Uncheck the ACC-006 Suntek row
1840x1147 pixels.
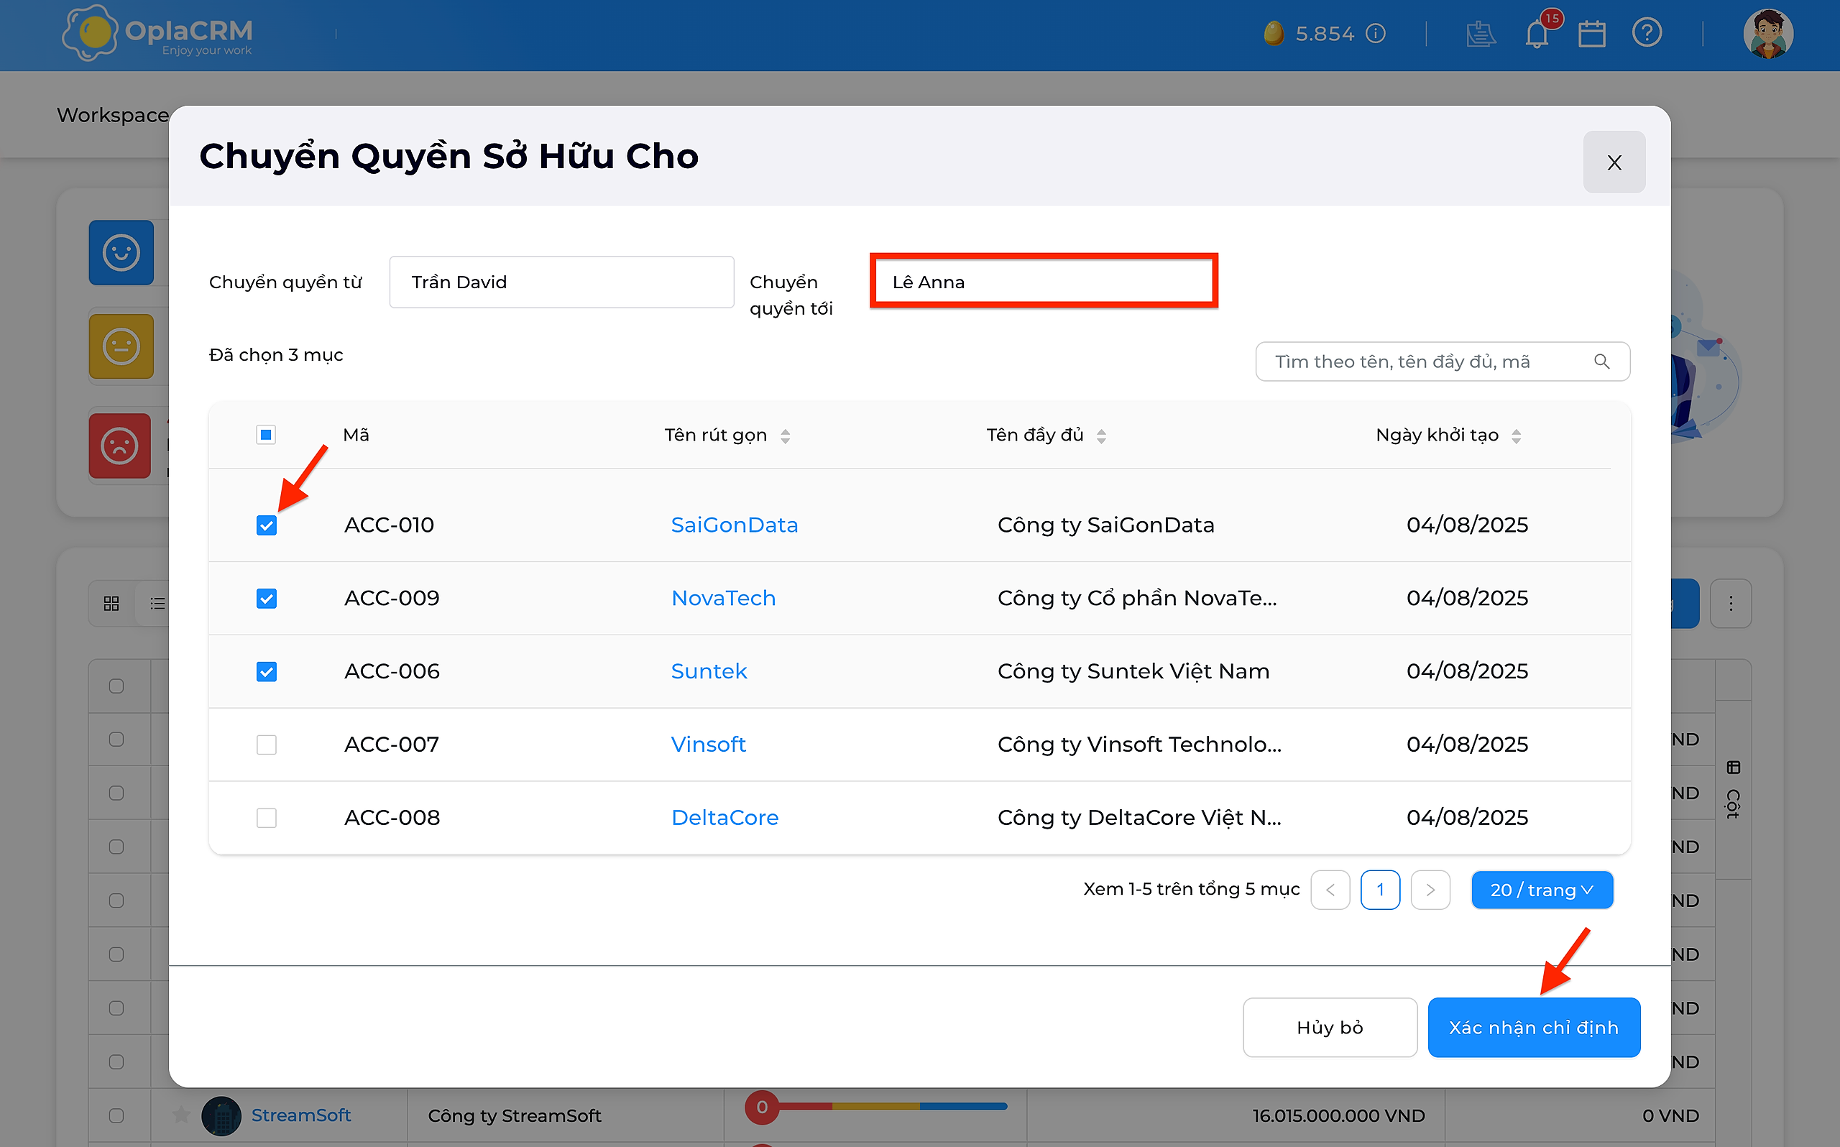266,671
